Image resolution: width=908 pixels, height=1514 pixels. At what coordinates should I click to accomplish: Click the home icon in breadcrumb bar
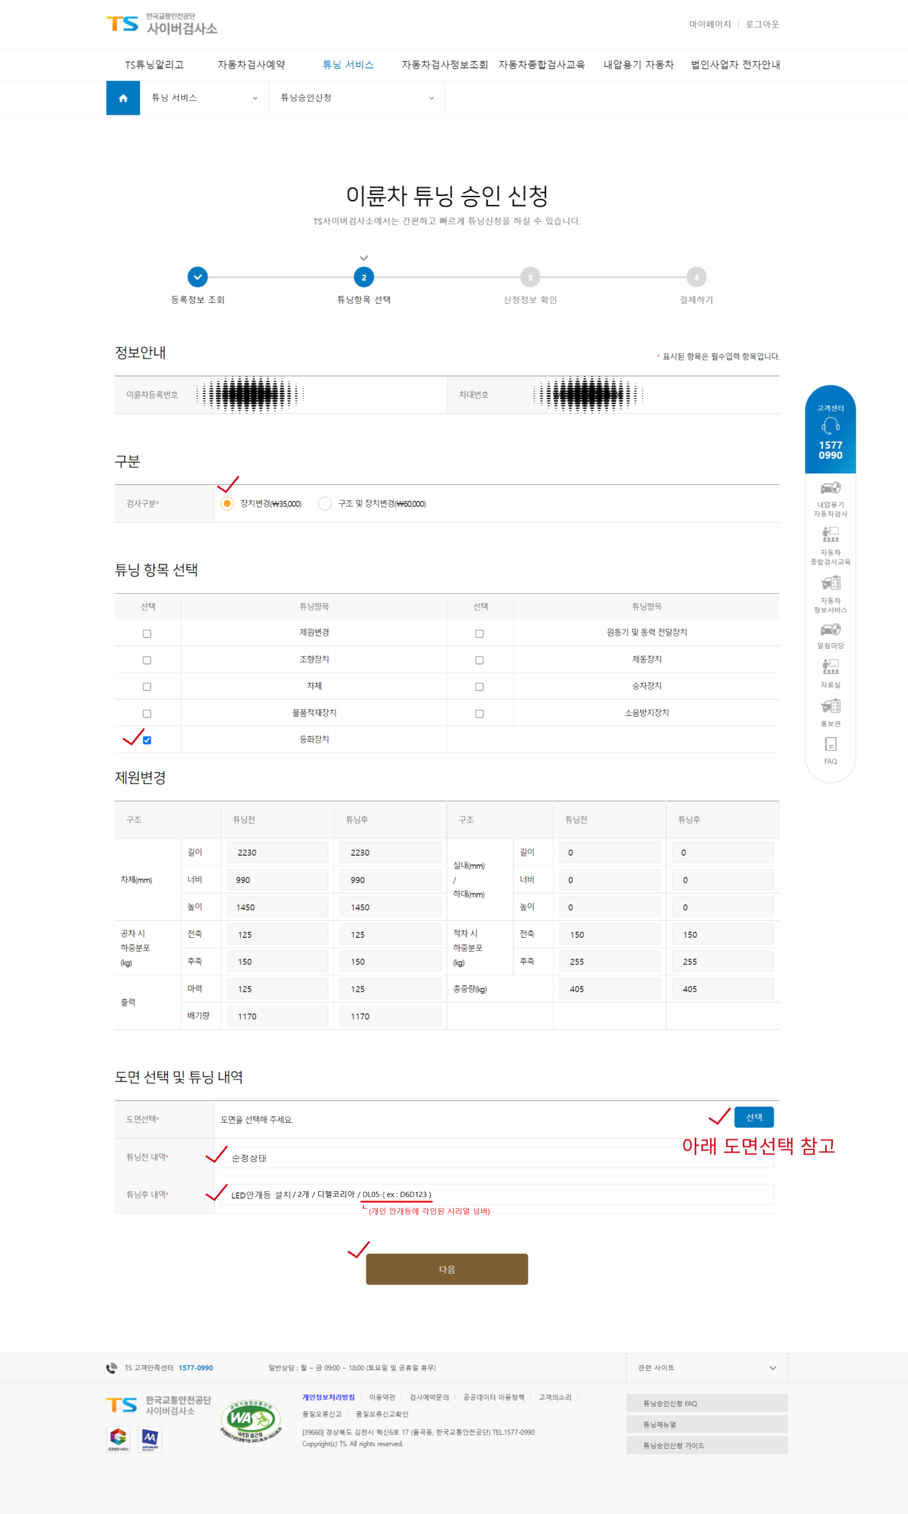(123, 98)
